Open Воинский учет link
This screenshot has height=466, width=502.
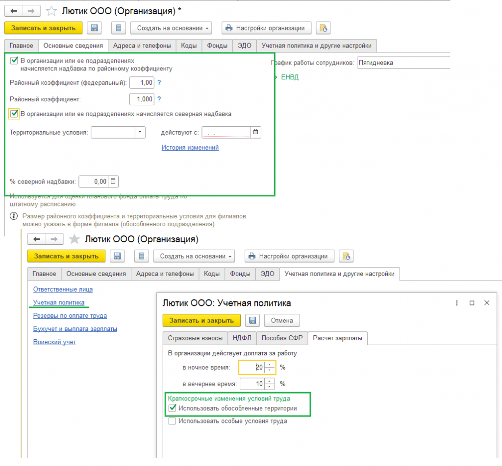coord(54,342)
